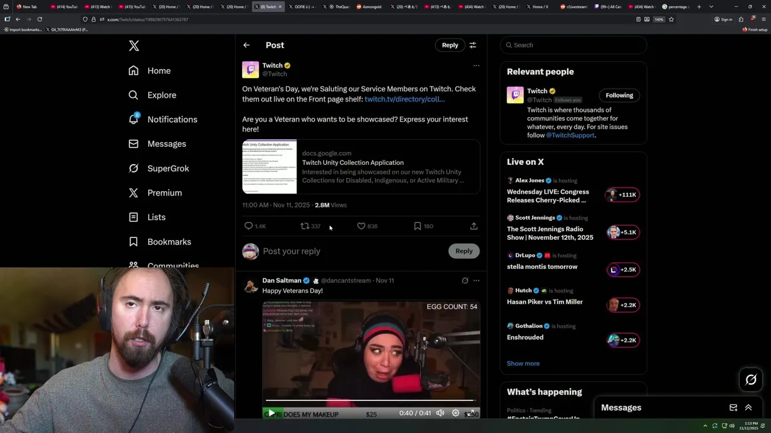771x433 pixels.
Task: Play the video in Dan Saltman's reply
Action: click(271, 413)
